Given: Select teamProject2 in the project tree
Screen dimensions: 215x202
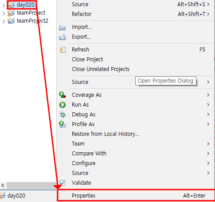Looking at the screenshot, I should click(x=32, y=21).
